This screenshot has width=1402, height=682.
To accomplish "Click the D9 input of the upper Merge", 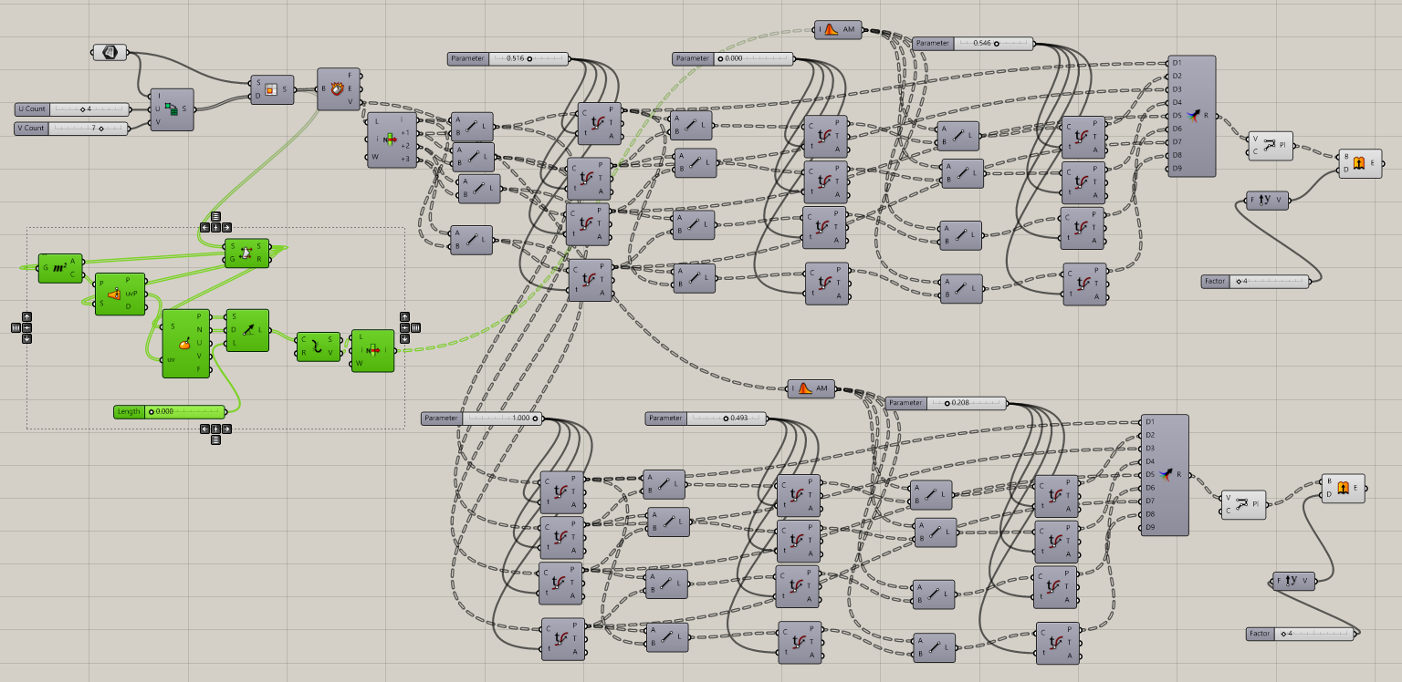I will pyautogui.click(x=1170, y=168).
